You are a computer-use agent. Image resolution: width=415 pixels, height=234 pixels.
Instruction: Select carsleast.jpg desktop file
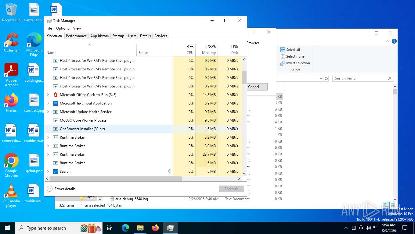[34, 103]
